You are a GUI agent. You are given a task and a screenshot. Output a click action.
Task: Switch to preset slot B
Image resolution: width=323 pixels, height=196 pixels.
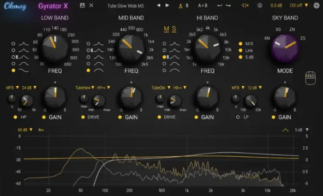click(x=187, y=5)
